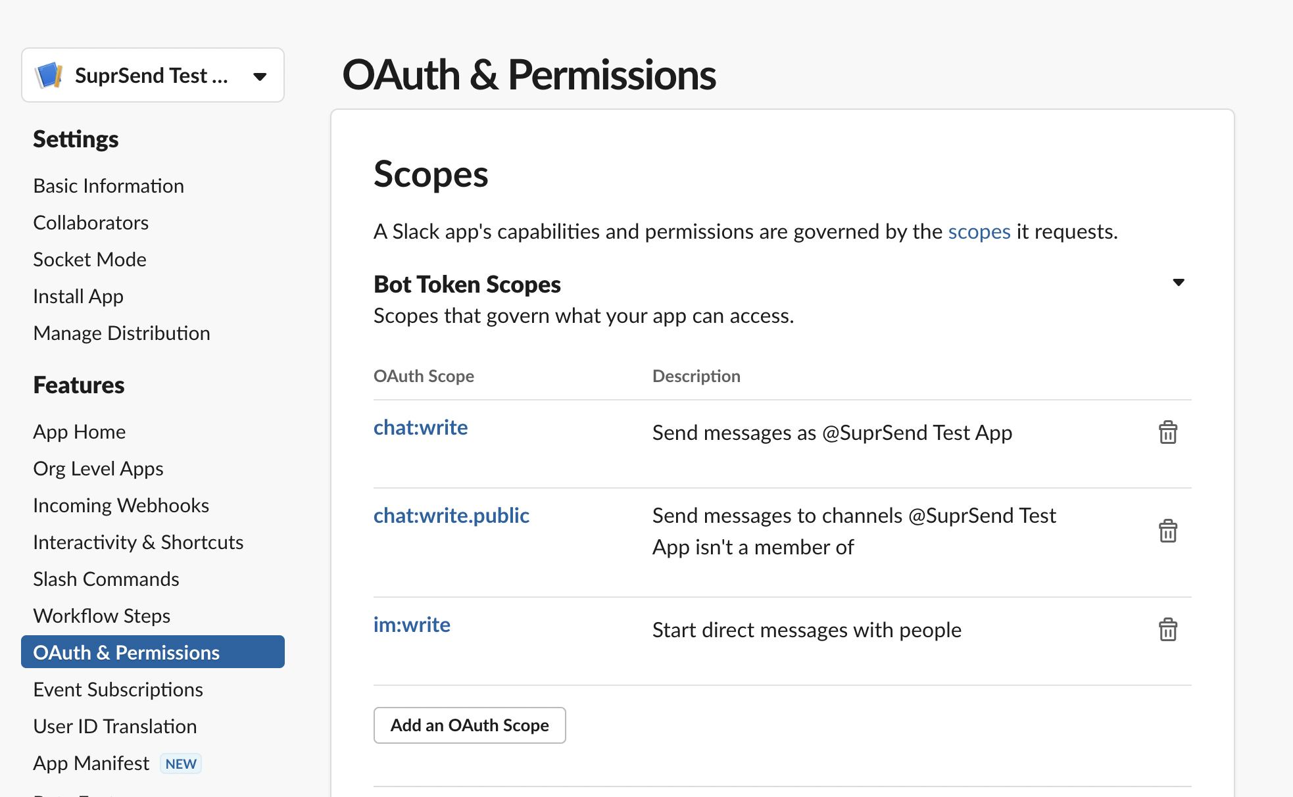This screenshot has height=797, width=1293.
Task: Click the Add an OAuth Scope button
Action: click(x=470, y=725)
